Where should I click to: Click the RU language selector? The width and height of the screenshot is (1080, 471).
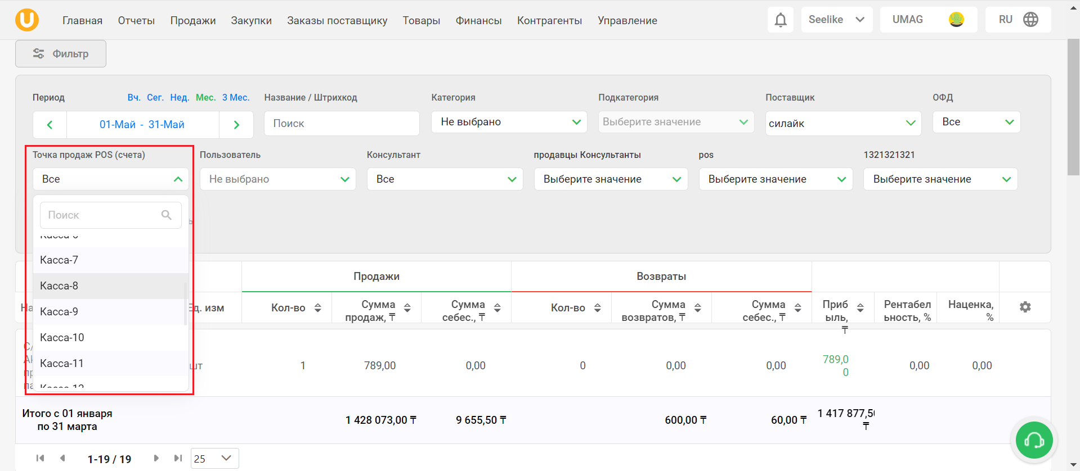[1018, 20]
